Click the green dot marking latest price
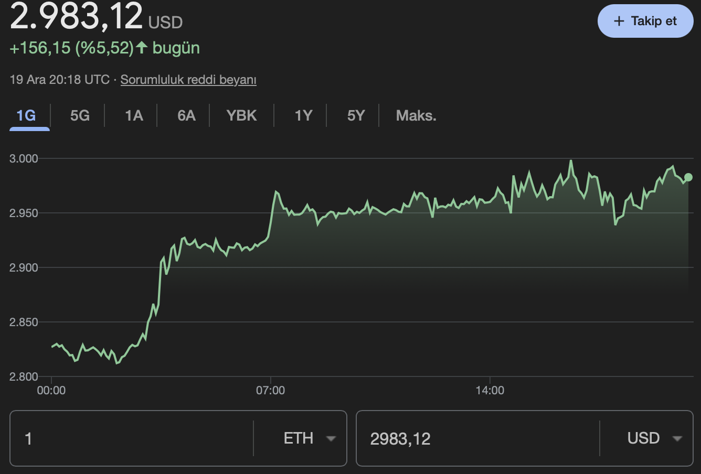The image size is (701, 474). click(x=688, y=178)
